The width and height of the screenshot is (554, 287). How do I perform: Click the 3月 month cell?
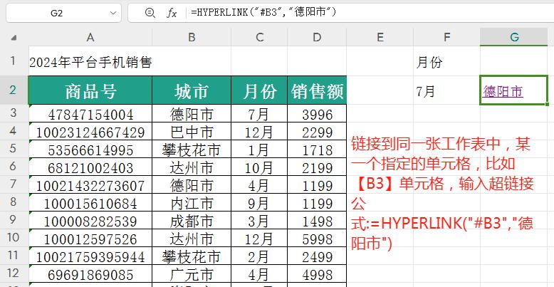(259, 221)
